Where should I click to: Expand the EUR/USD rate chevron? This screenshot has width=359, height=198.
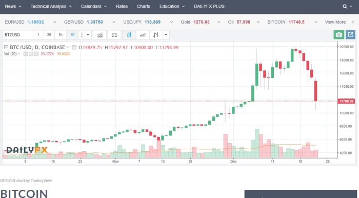point(54,22)
